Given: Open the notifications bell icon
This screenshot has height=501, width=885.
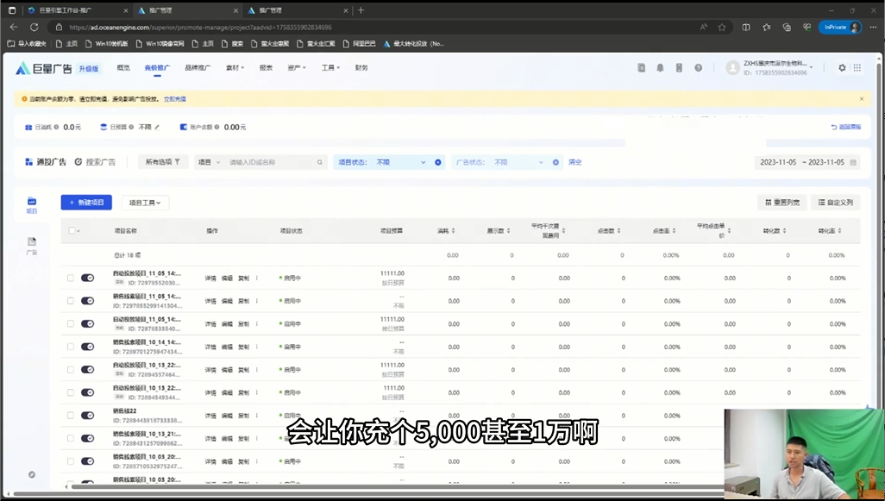Looking at the screenshot, I should (x=660, y=68).
